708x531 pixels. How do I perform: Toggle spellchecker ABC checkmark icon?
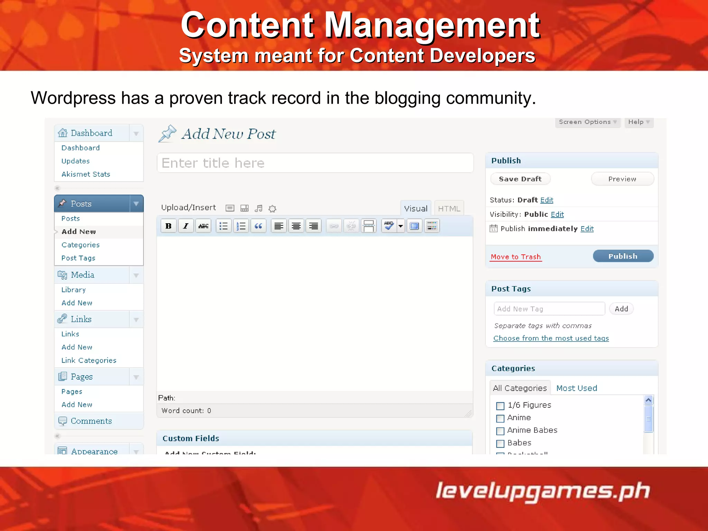pos(389,226)
